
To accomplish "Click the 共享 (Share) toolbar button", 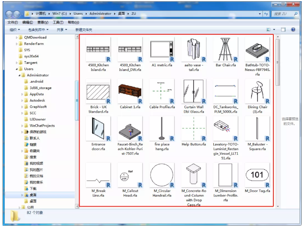I will 61,30.
